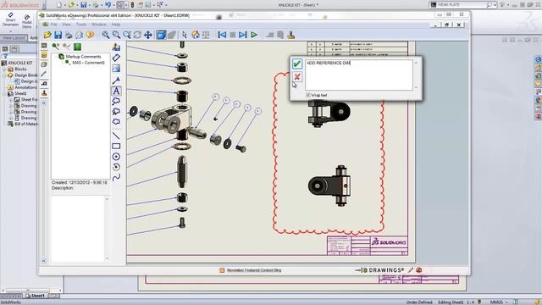Select the Image markup tool

tap(116, 69)
